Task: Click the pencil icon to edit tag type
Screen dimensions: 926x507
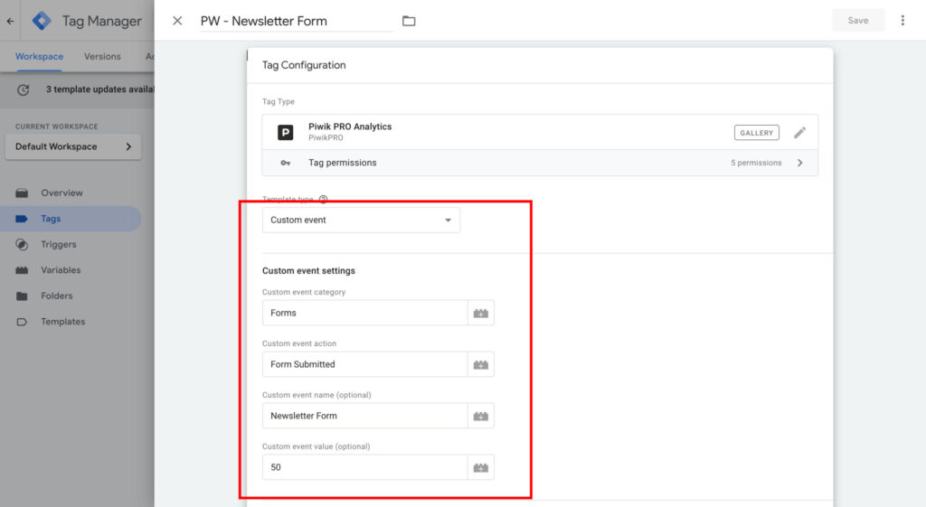Action: (x=799, y=133)
